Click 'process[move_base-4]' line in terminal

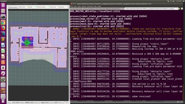[100, 24]
